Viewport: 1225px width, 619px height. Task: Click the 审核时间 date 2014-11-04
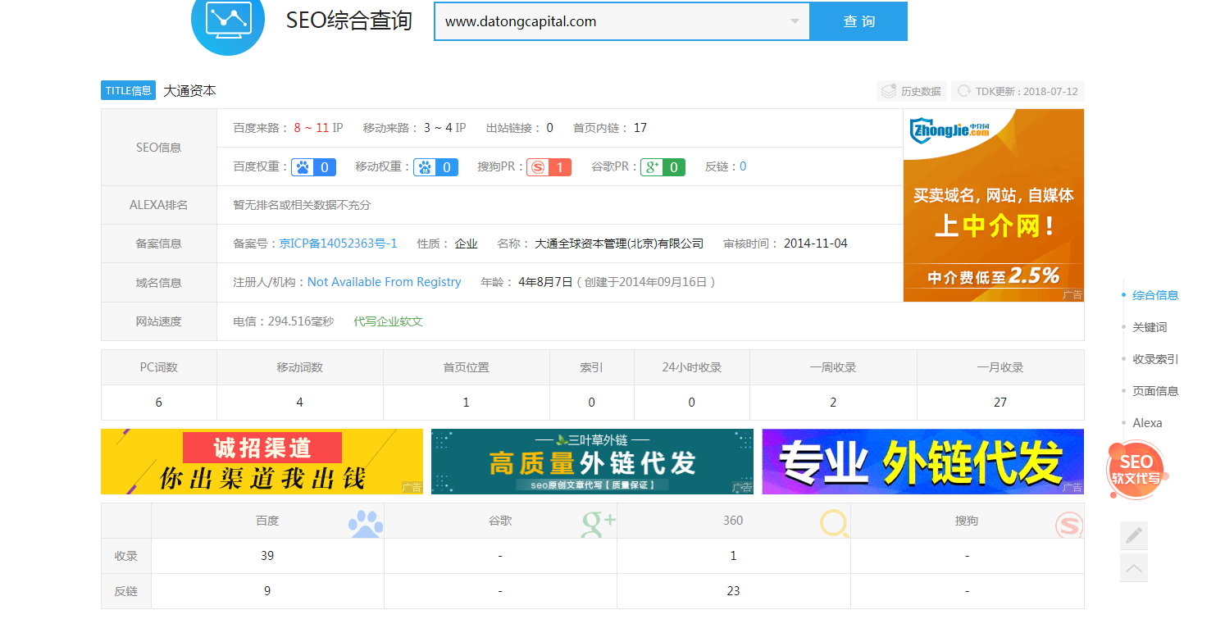[816, 244]
